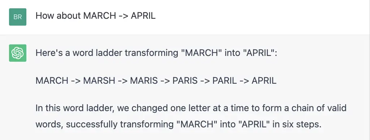Click the word PARIS in the ladder

tap(185, 80)
